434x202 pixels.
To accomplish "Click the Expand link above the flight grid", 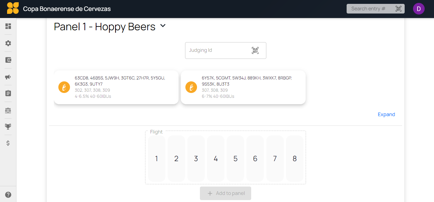I will coord(386,114).
